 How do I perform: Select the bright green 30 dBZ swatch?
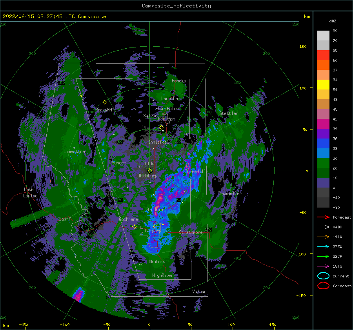[x=323, y=163]
